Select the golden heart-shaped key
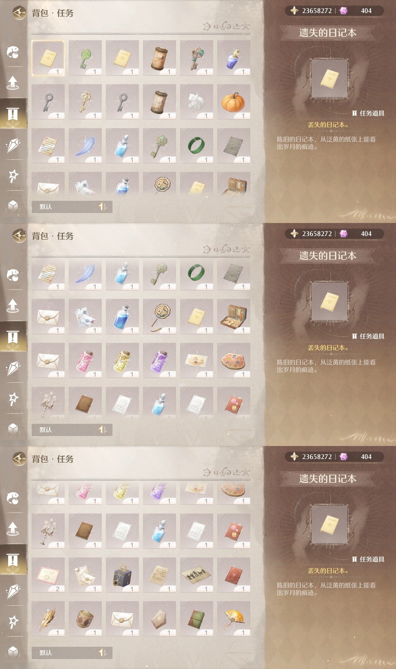Viewport: 396px width, 669px height. 85,102
